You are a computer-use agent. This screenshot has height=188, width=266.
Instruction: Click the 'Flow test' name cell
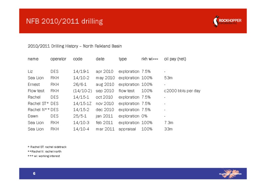pyautogui.click(x=36, y=91)
